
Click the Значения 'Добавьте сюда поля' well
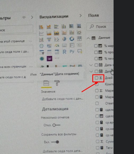(63, 99)
